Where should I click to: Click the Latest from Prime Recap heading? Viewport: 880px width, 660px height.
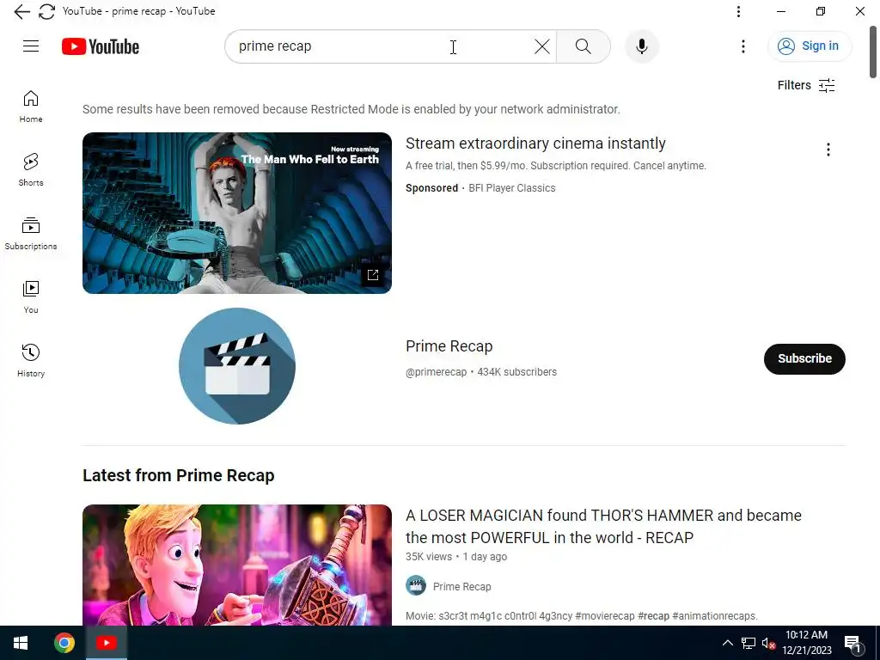point(179,475)
